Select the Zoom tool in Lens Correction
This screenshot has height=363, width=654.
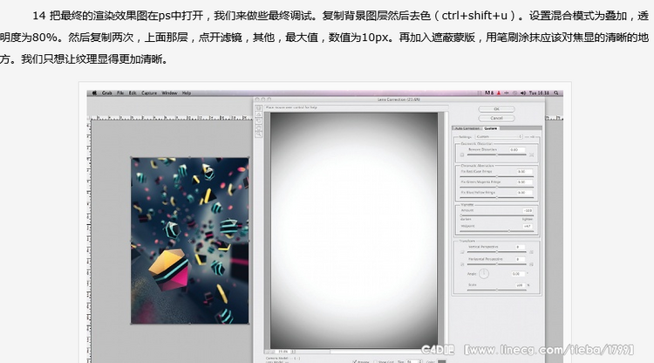click(258, 134)
